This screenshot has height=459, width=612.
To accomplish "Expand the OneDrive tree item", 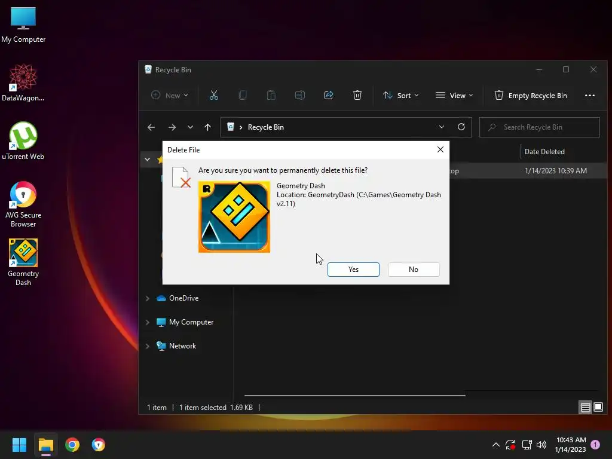I will 147,298.
